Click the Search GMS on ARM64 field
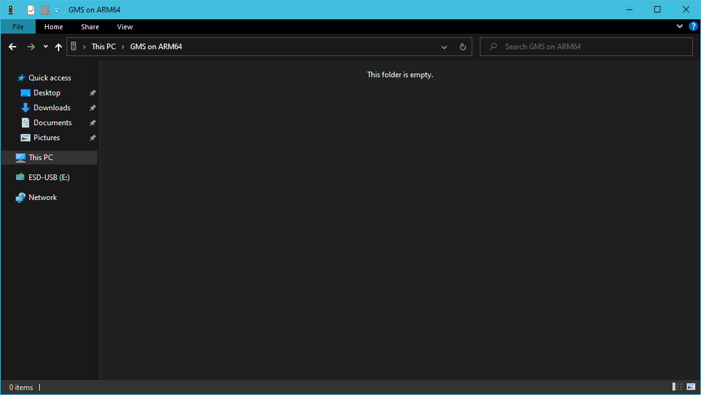This screenshot has height=395, width=701. tap(586, 47)
